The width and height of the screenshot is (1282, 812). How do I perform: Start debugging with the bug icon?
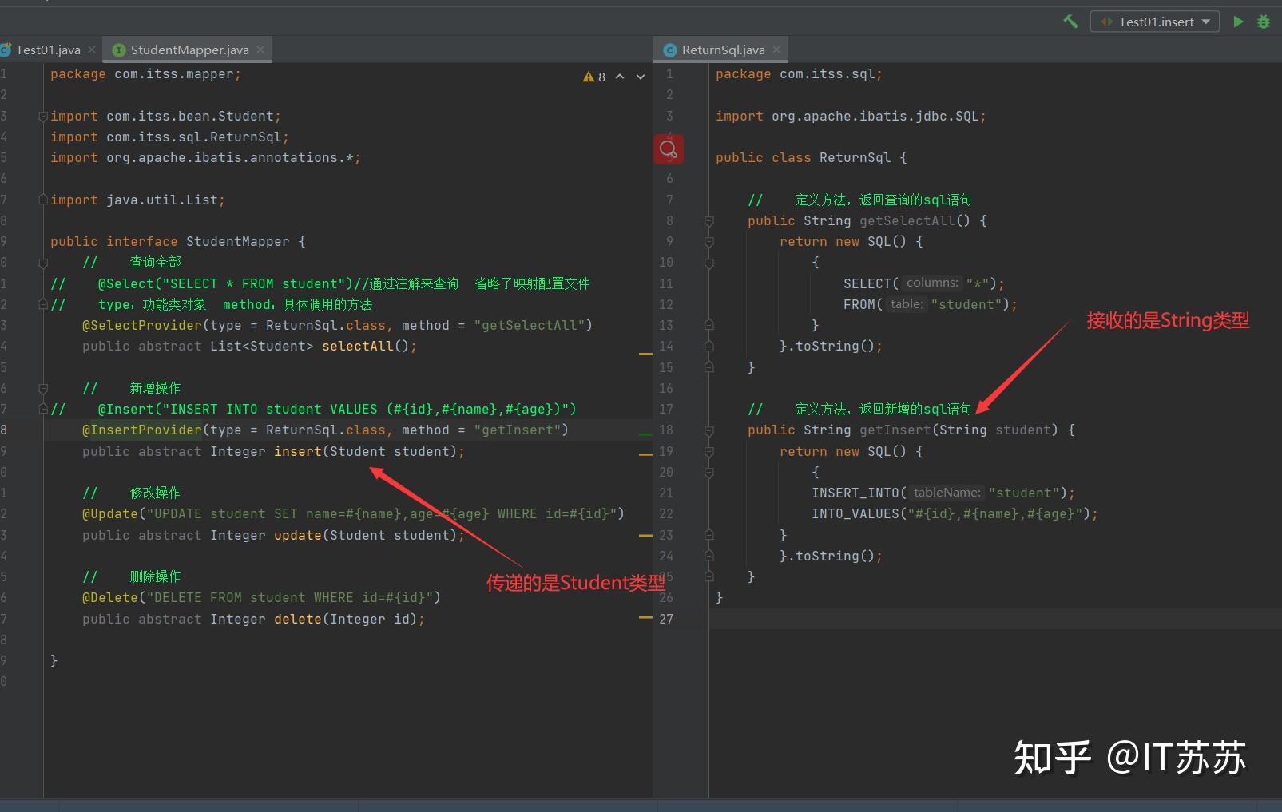point(1263,22)
